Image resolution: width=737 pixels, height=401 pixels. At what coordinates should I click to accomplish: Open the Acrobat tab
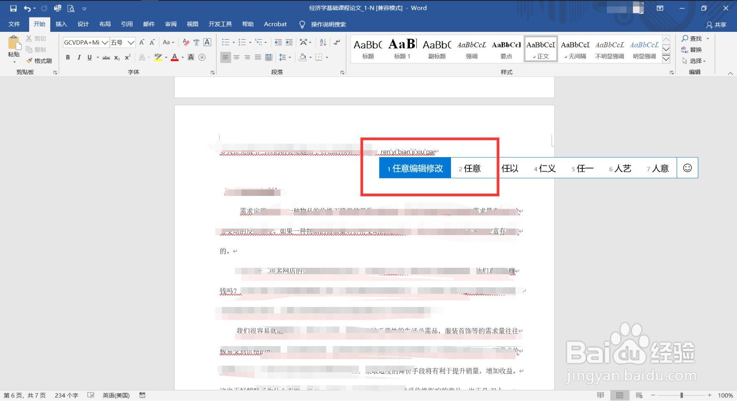(x=275, y=24)
